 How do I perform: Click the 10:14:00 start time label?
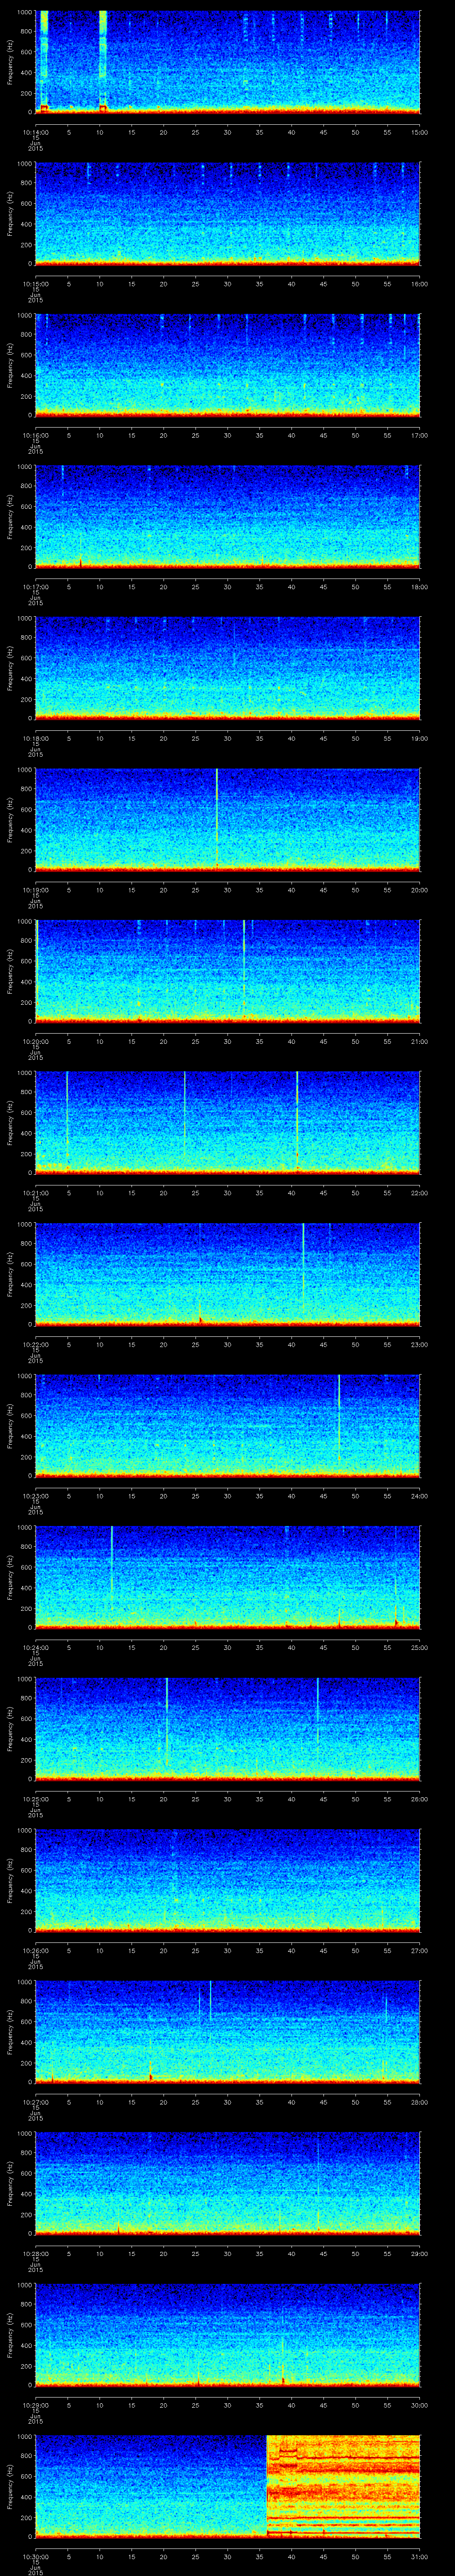pyautogui.click(x=35, y=132)
